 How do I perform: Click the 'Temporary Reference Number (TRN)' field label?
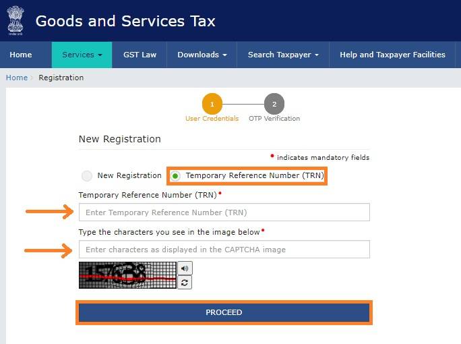148,195
